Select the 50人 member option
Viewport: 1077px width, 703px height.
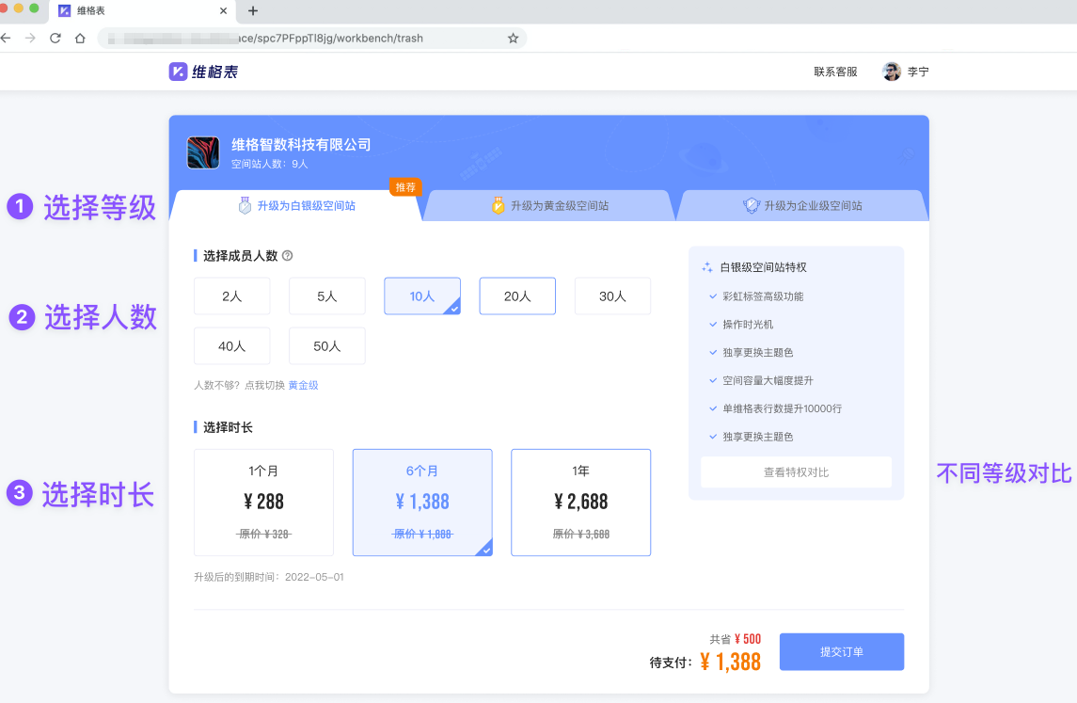[x=326, y=346]
